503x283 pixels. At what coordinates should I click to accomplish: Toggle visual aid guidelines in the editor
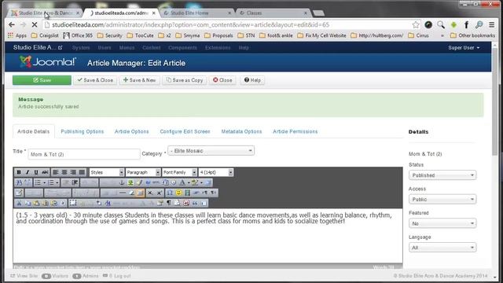click(140, 193)
